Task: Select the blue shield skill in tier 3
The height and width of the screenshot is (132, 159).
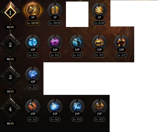Action: pyautogui.click(x=33, y=74)
